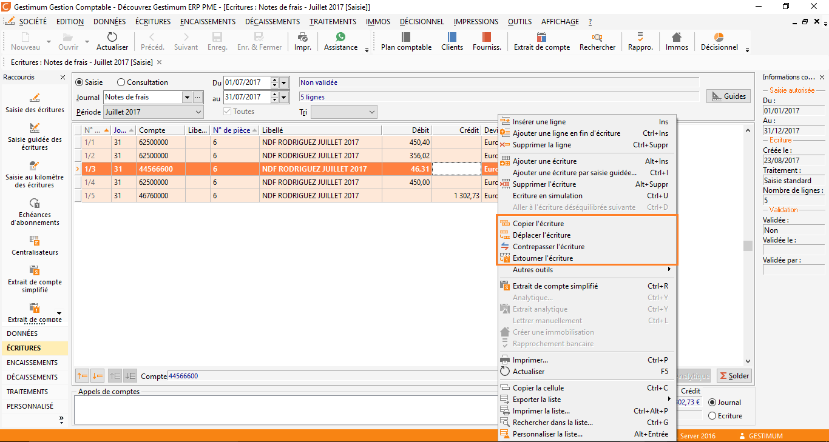Screen dimensions: 829x442
Task: Open the Impr. print toolbar button
Action: pyautogui.click(x=302, y=41)
